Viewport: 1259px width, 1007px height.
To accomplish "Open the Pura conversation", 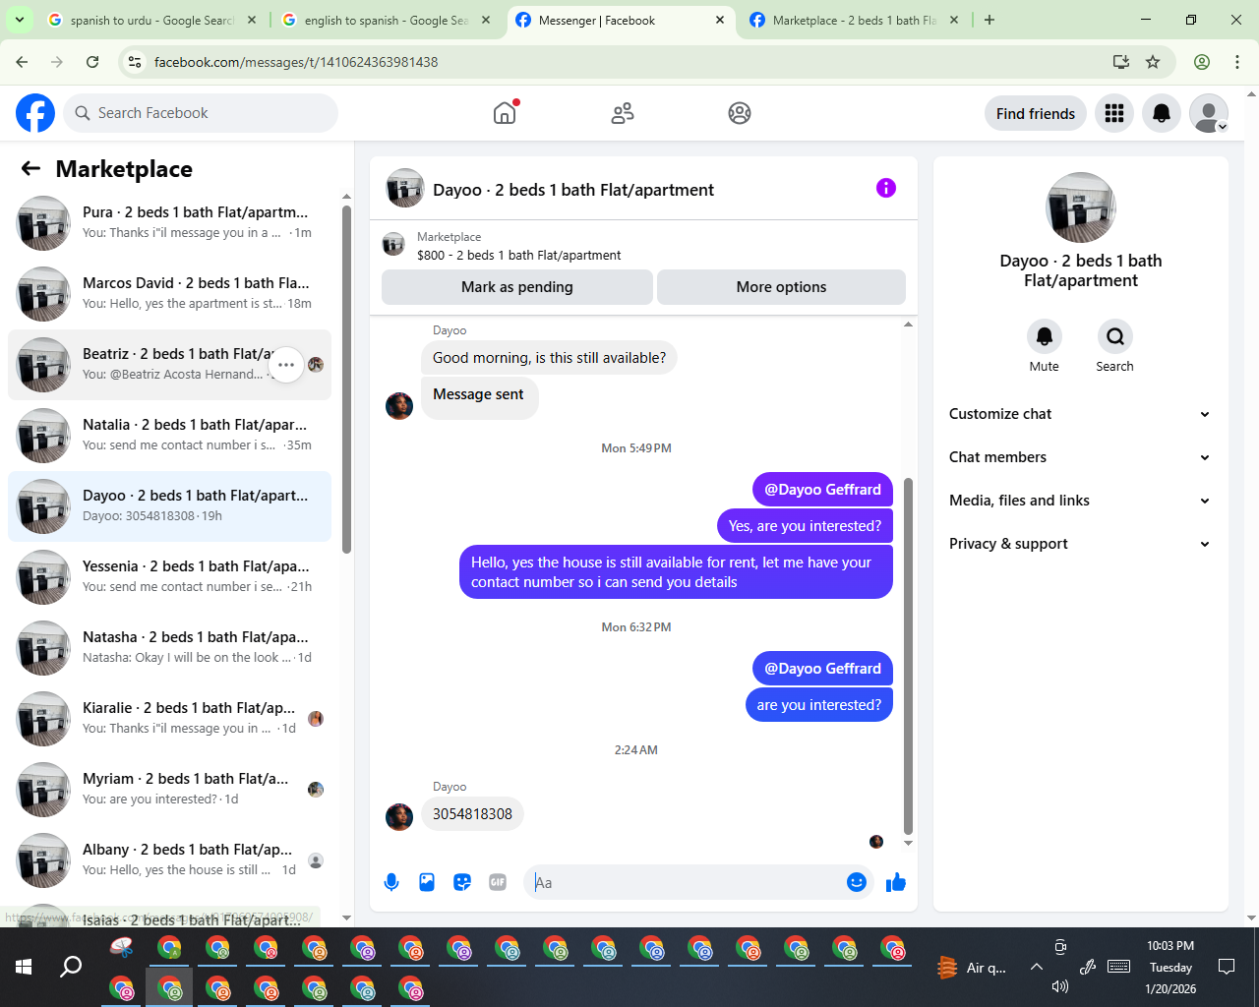I will [x=169, y=223].
